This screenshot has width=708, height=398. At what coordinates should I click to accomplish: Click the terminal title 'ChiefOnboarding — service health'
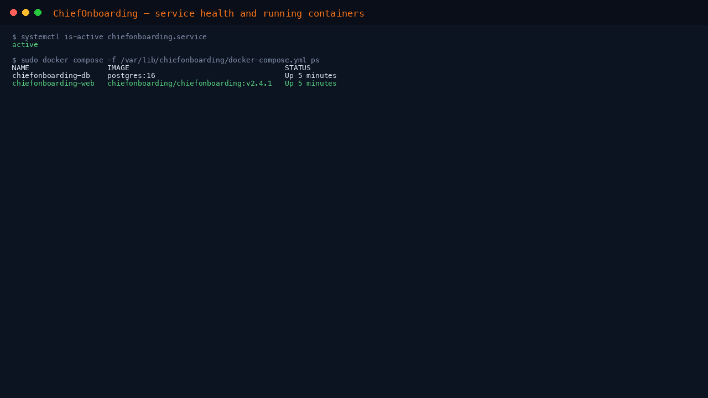tap(209, 13)
